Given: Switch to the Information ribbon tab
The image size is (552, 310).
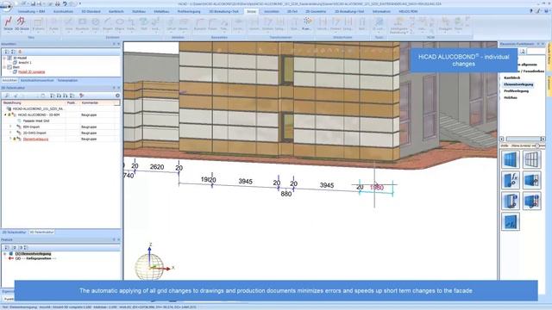Looking at the screenshot, I should tap(381, 11).
